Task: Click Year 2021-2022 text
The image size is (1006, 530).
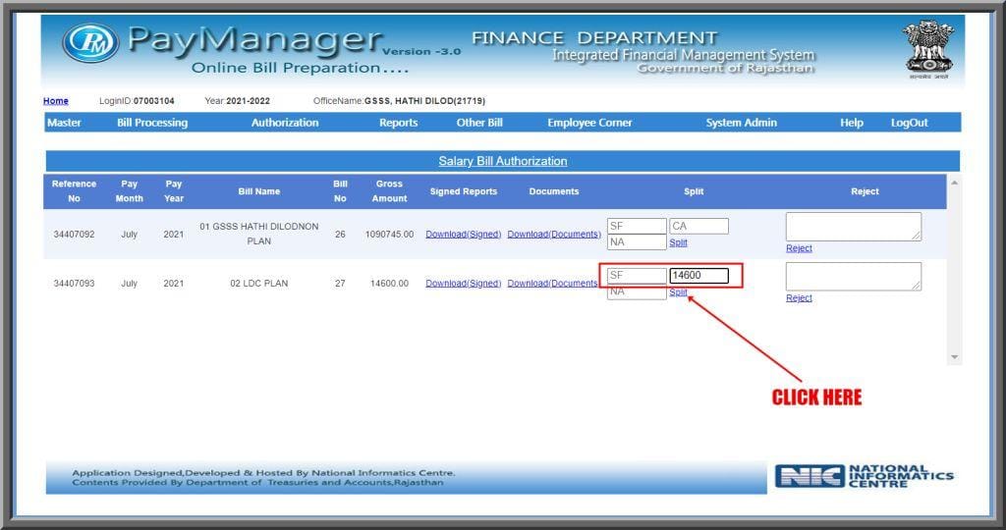Action: 237,101
